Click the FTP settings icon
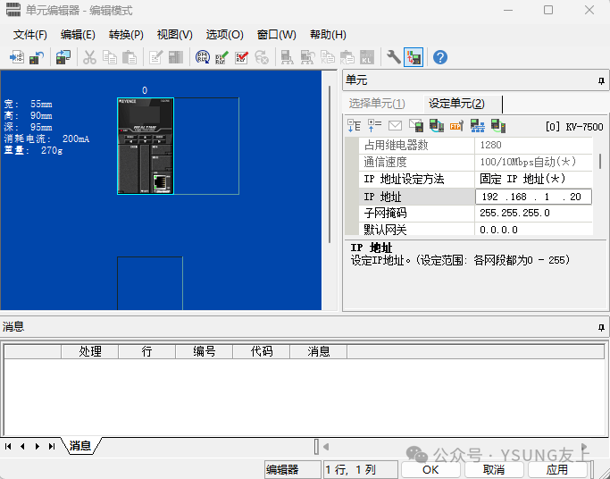Viewport: 610px width, 479px height. pos(456,126)
